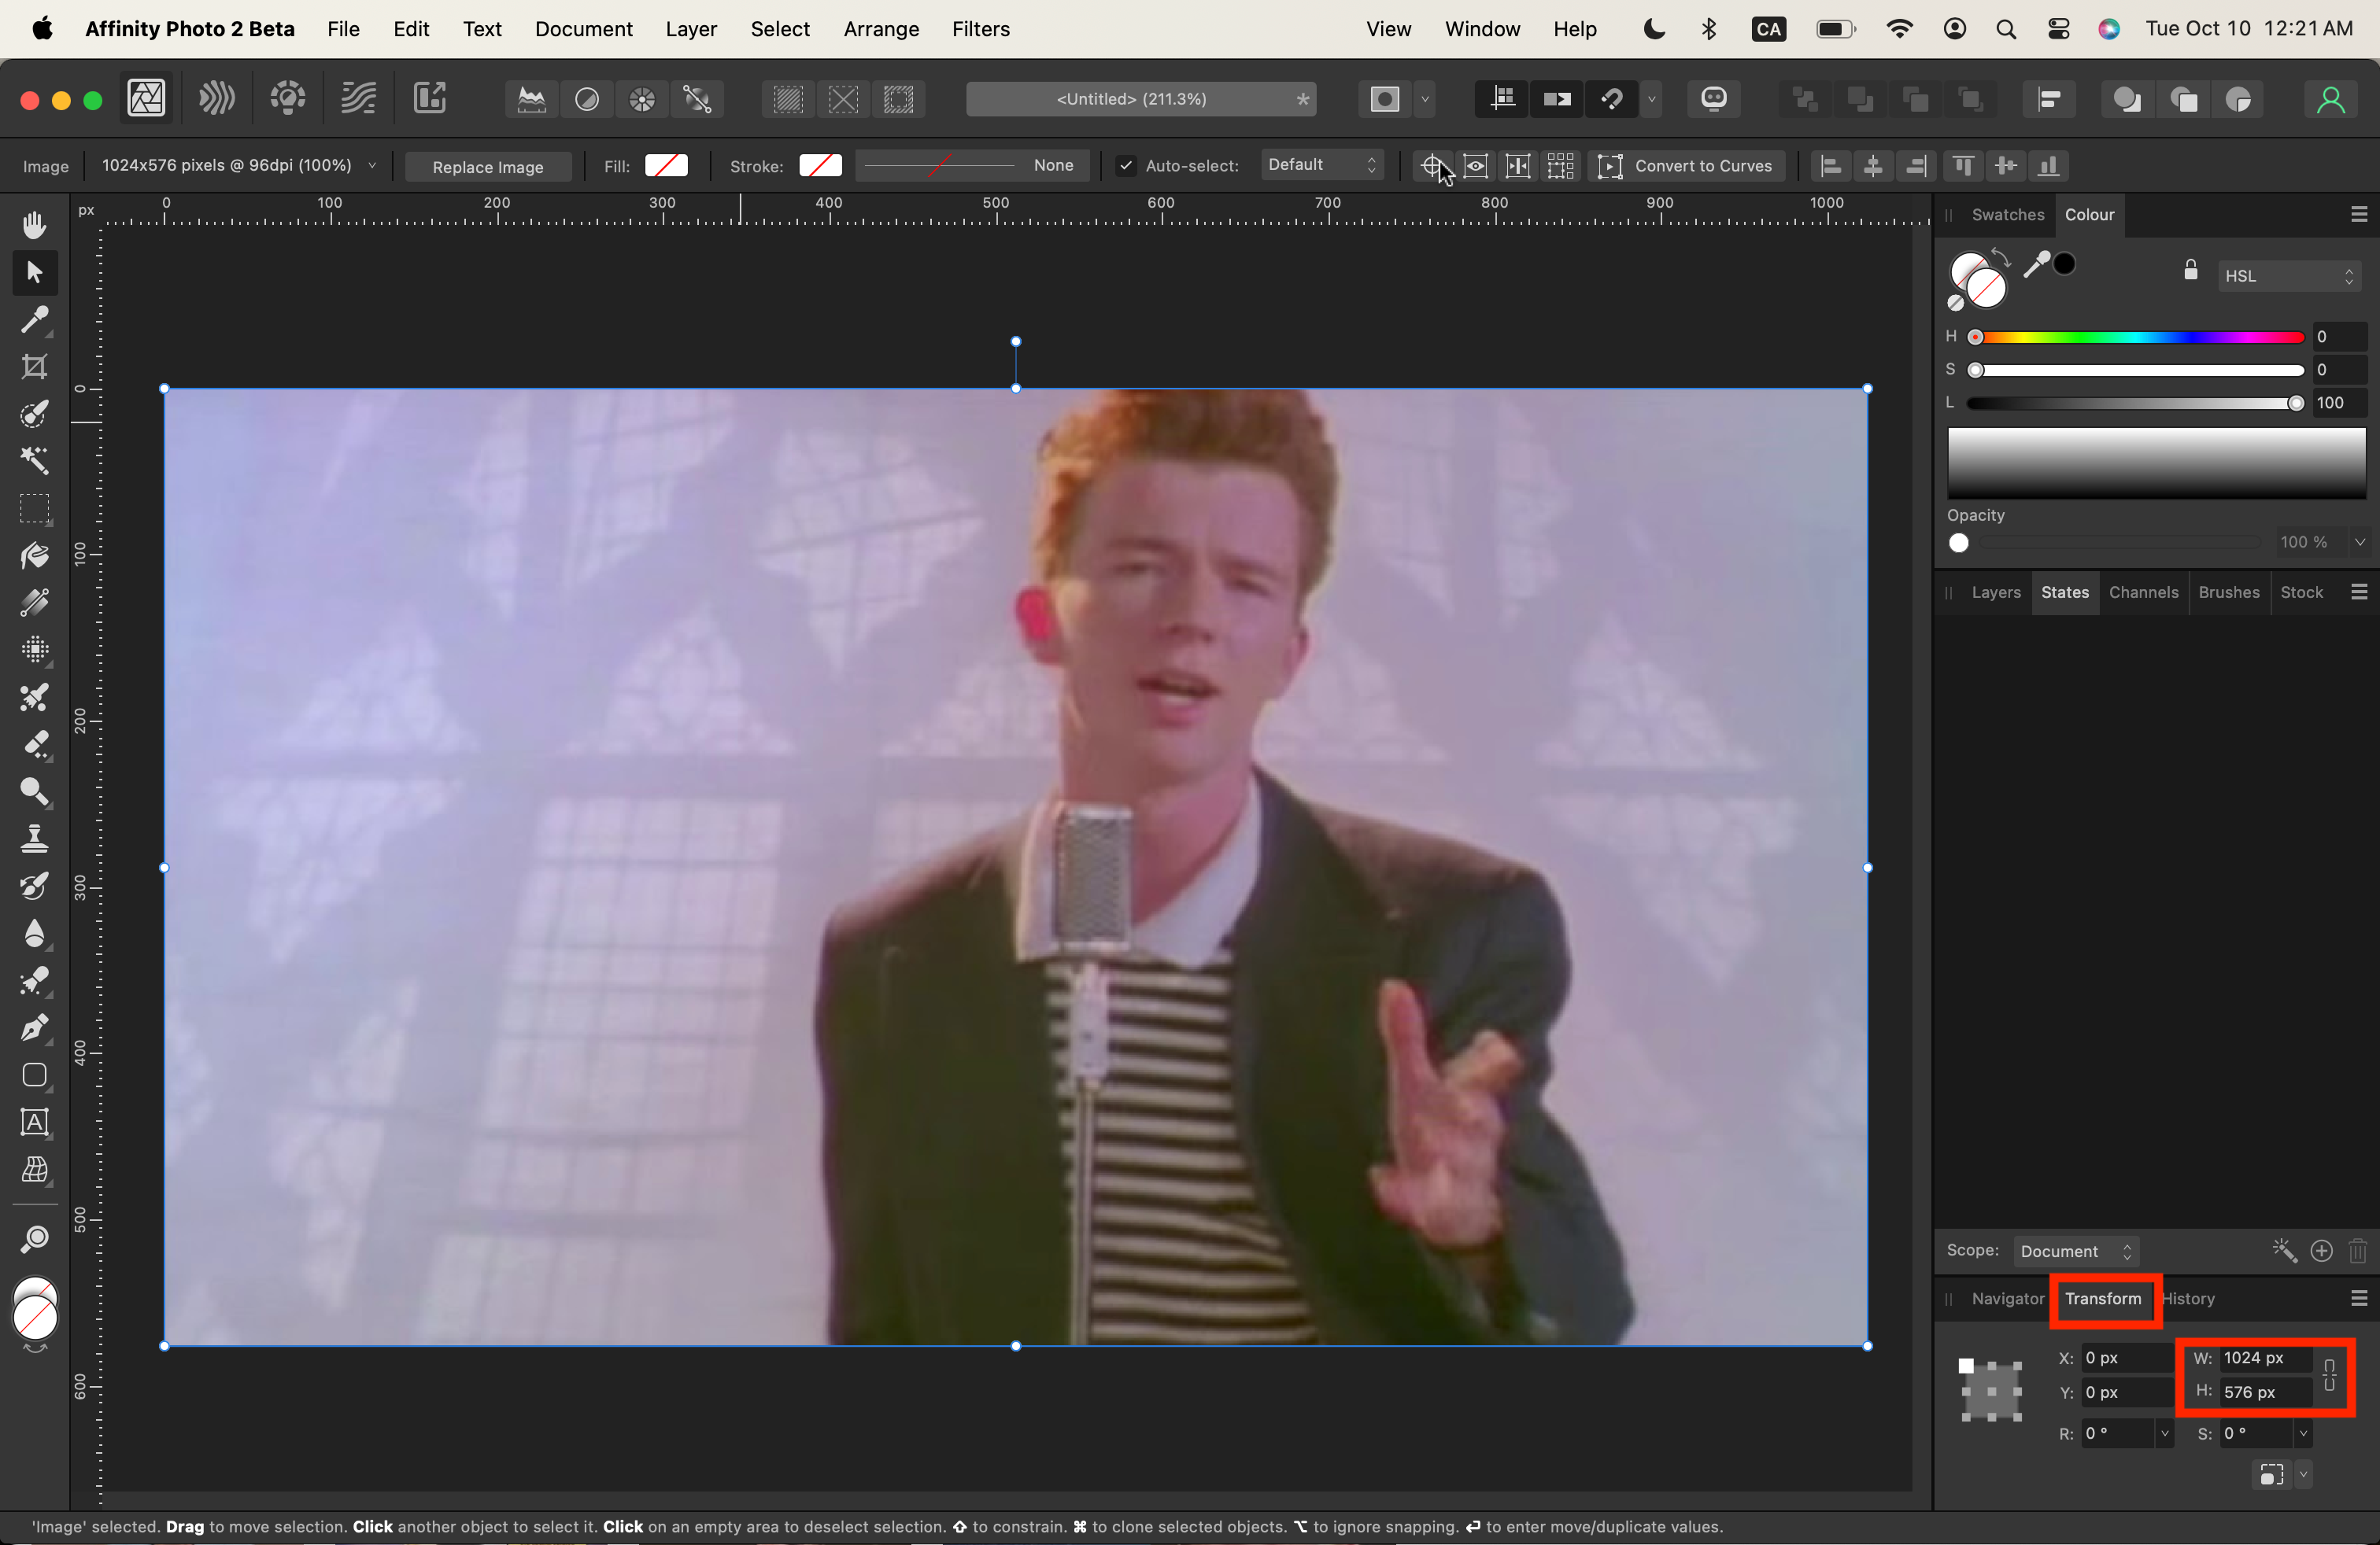Apply Auto Levels from toolbar
2380x1545 pixels.
532,99
